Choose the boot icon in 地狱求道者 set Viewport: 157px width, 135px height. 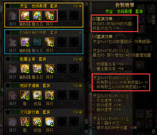pyautogui.click(x=25, y=95)
